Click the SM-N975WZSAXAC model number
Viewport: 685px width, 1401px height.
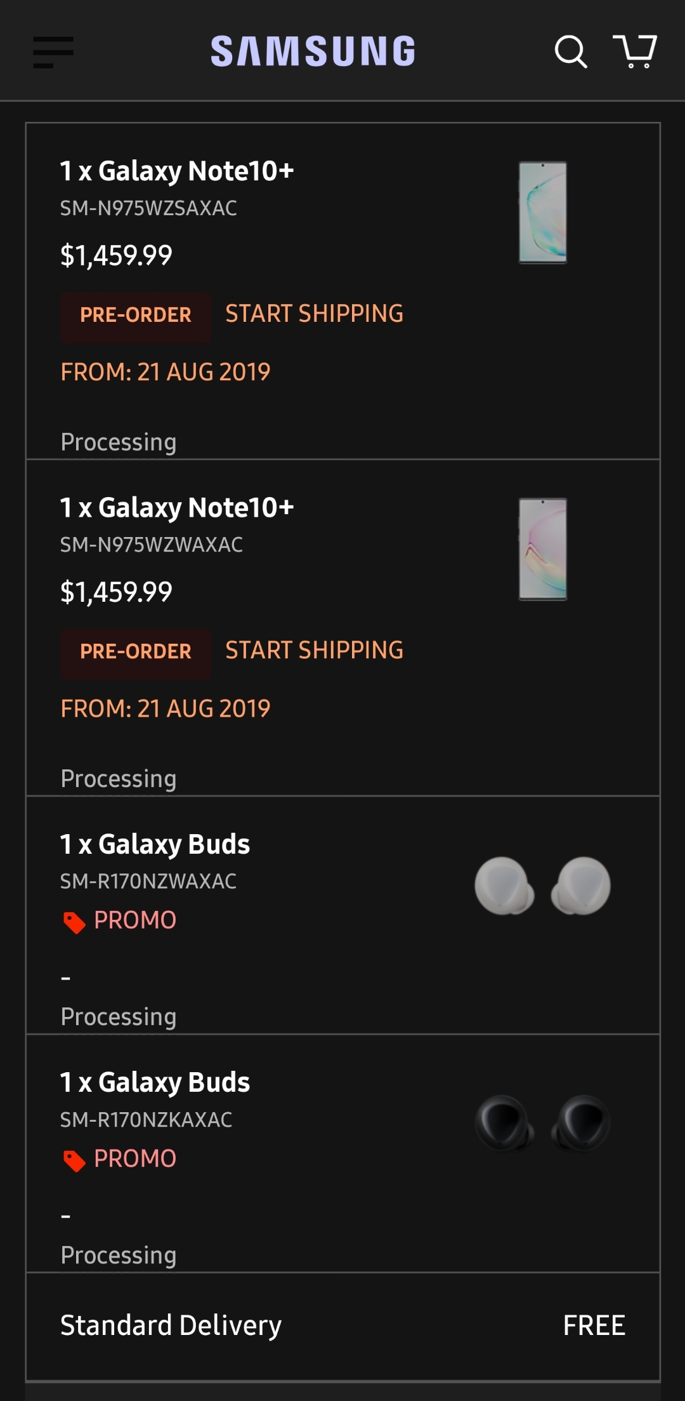[149, 208]
